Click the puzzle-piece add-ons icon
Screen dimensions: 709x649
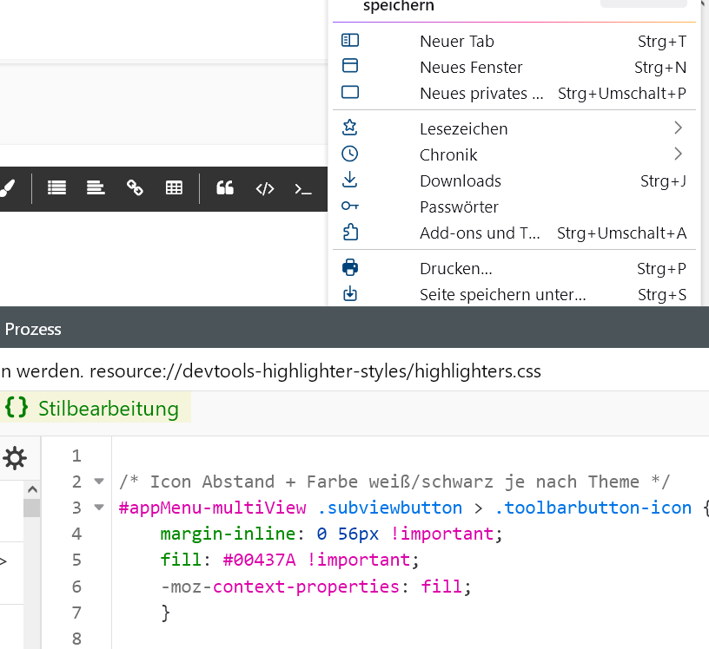coord(350,233)
